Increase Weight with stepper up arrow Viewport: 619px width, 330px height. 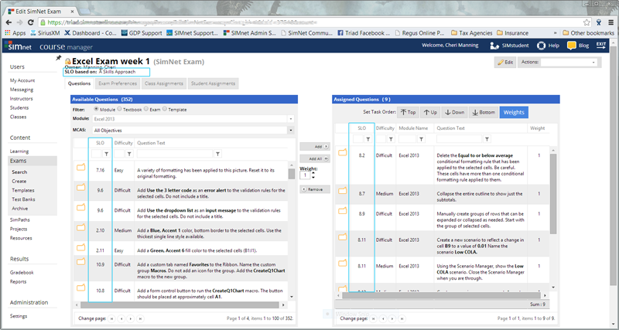313,172
